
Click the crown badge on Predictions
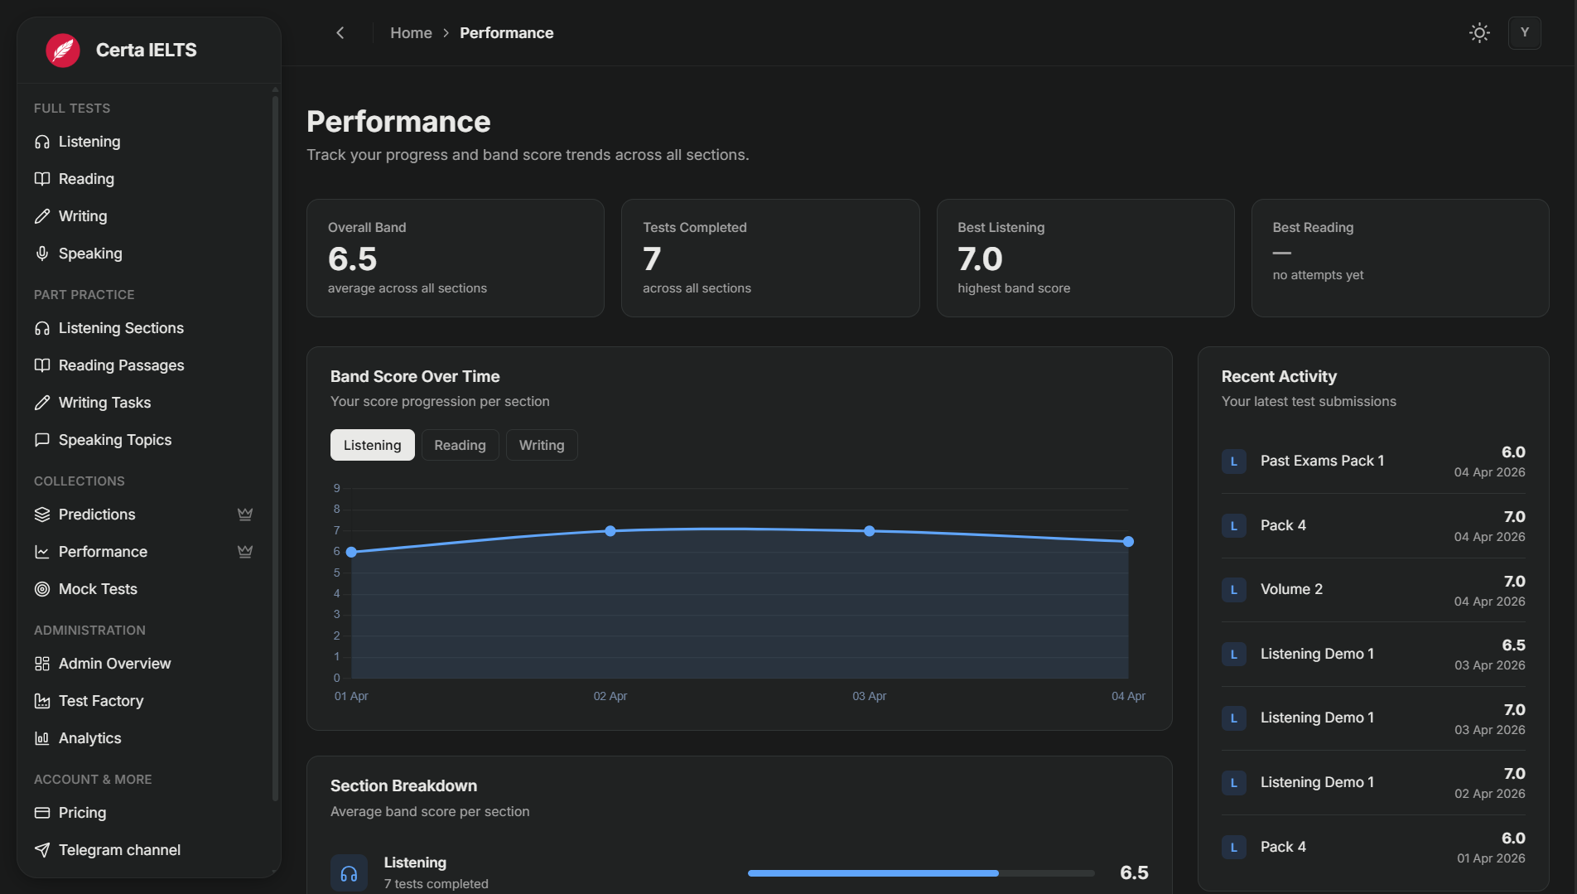(245, 515)
